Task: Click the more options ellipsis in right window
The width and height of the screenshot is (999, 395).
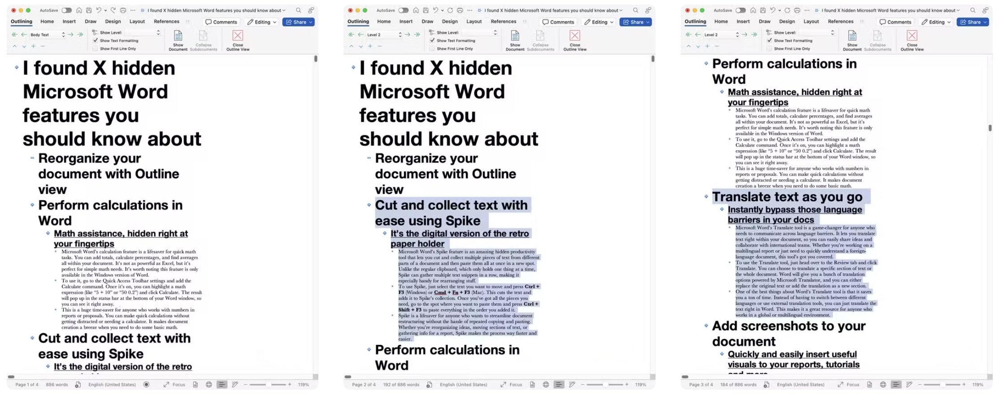Action: coord(807,10)
